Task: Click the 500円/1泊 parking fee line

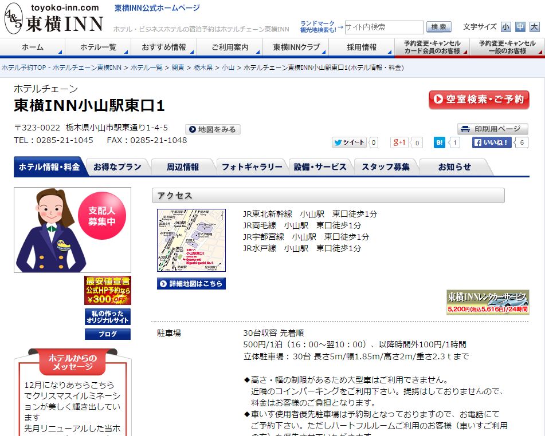Action: point(355,344)
